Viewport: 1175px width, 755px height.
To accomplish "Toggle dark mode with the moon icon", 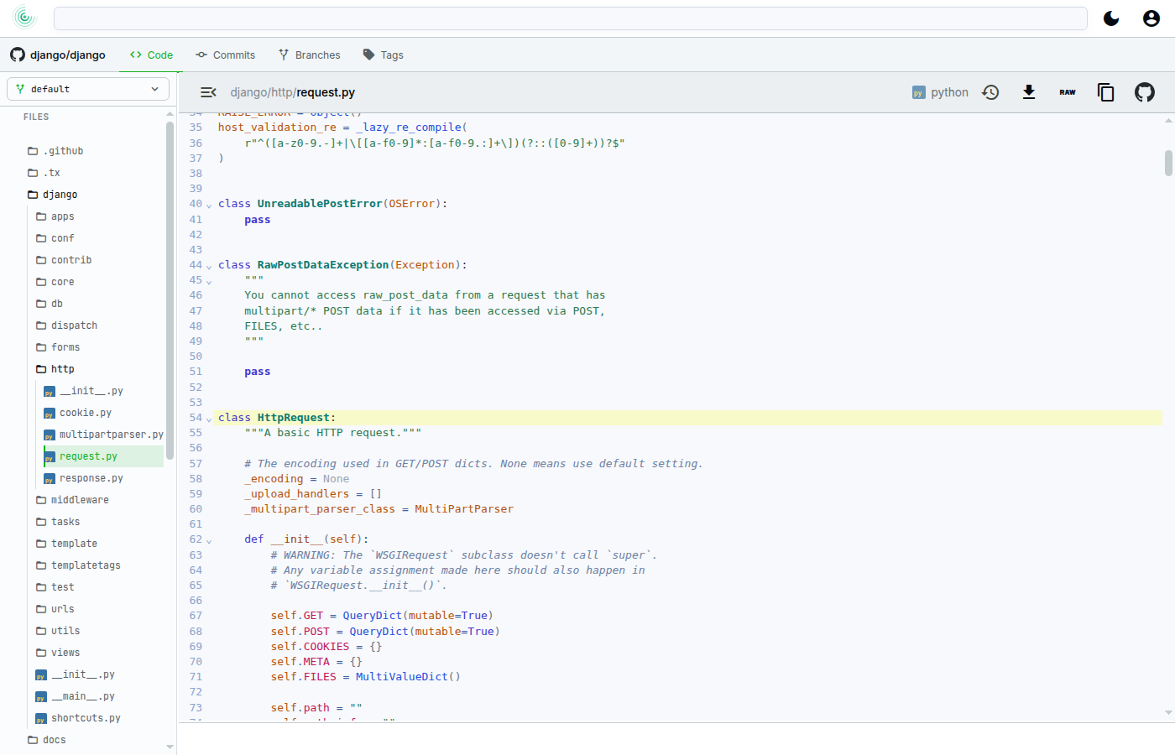I will (1111, 18).
